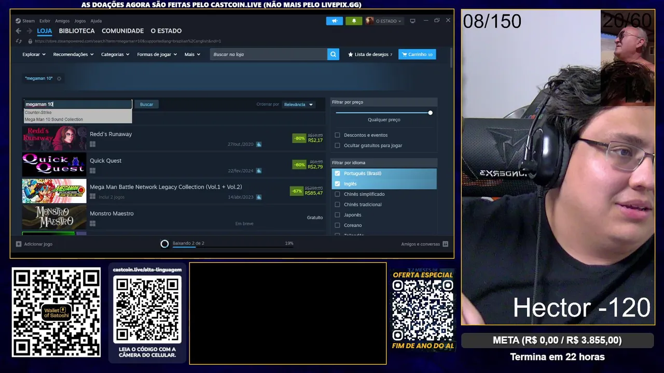The width and height of the screenshot is (664, 373).
Task: Click the price filter slider handle
Action: tap(430, 113)
